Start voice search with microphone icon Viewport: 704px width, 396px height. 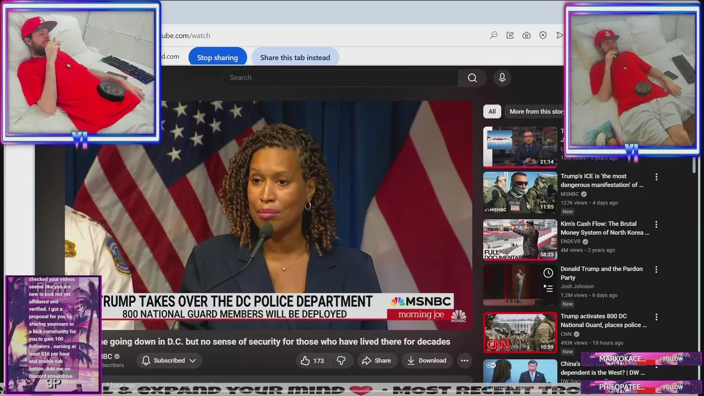pos(502,78)
